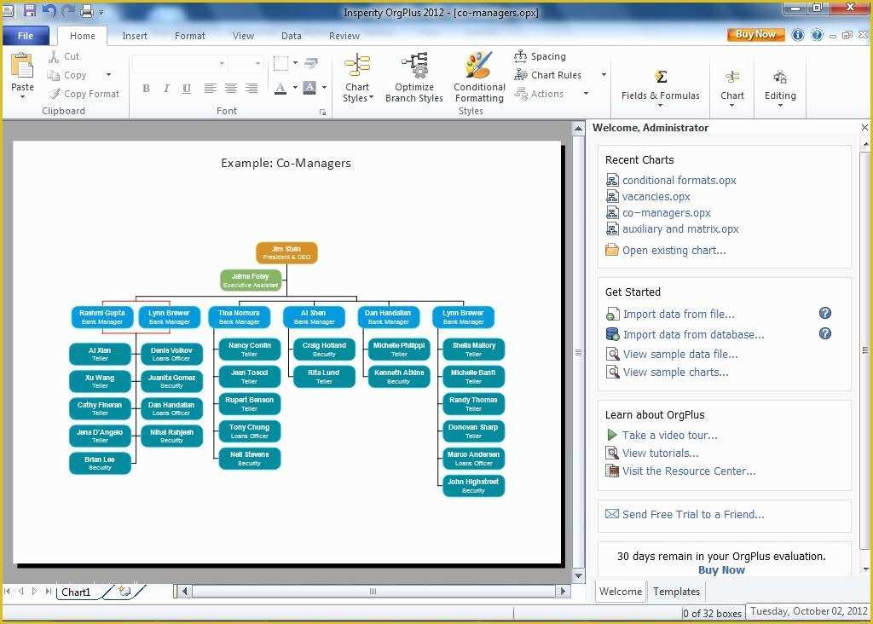
Task: Toggle Italic formatting
Action: [166, 88]
